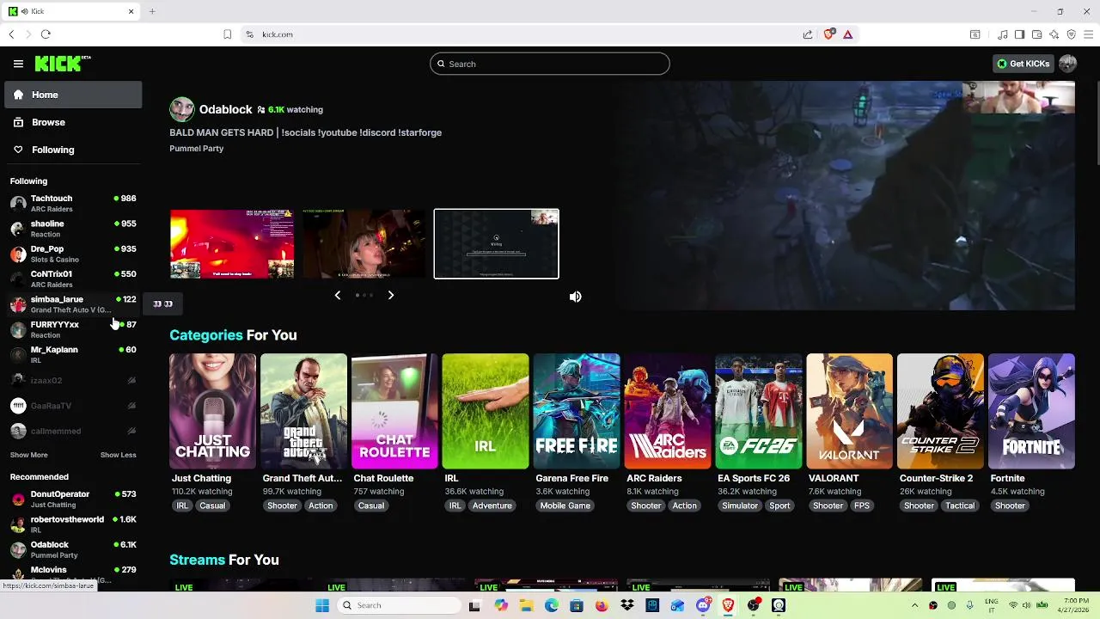
Task: Open Chat Roulette category card
Action: pyautogui.click(x=394, y=411)
